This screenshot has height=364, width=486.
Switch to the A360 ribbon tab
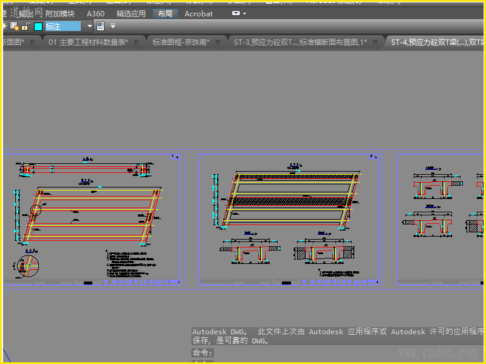[95, 13]
